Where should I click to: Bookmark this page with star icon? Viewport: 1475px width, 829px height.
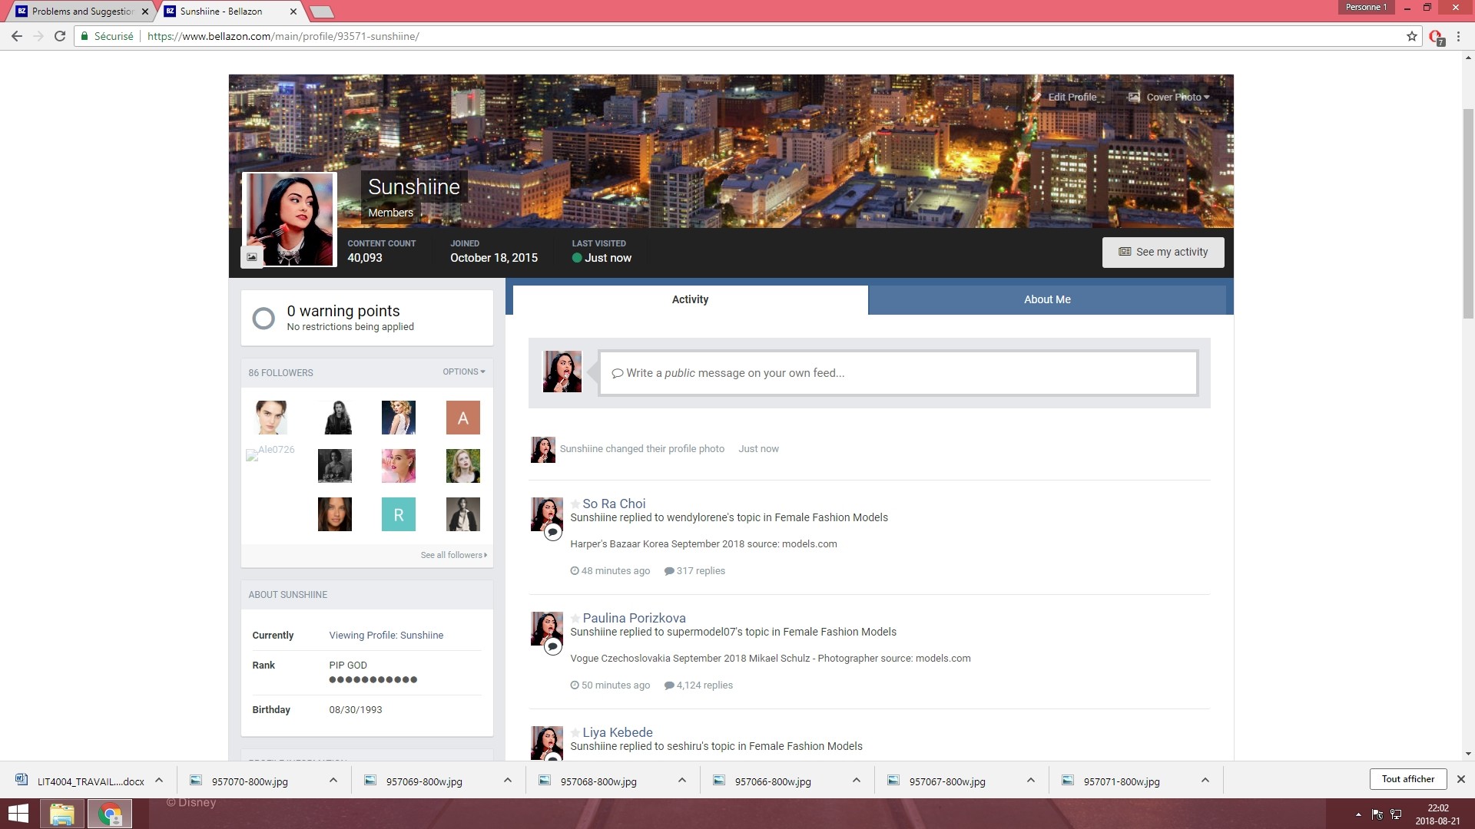point(1411,36)
